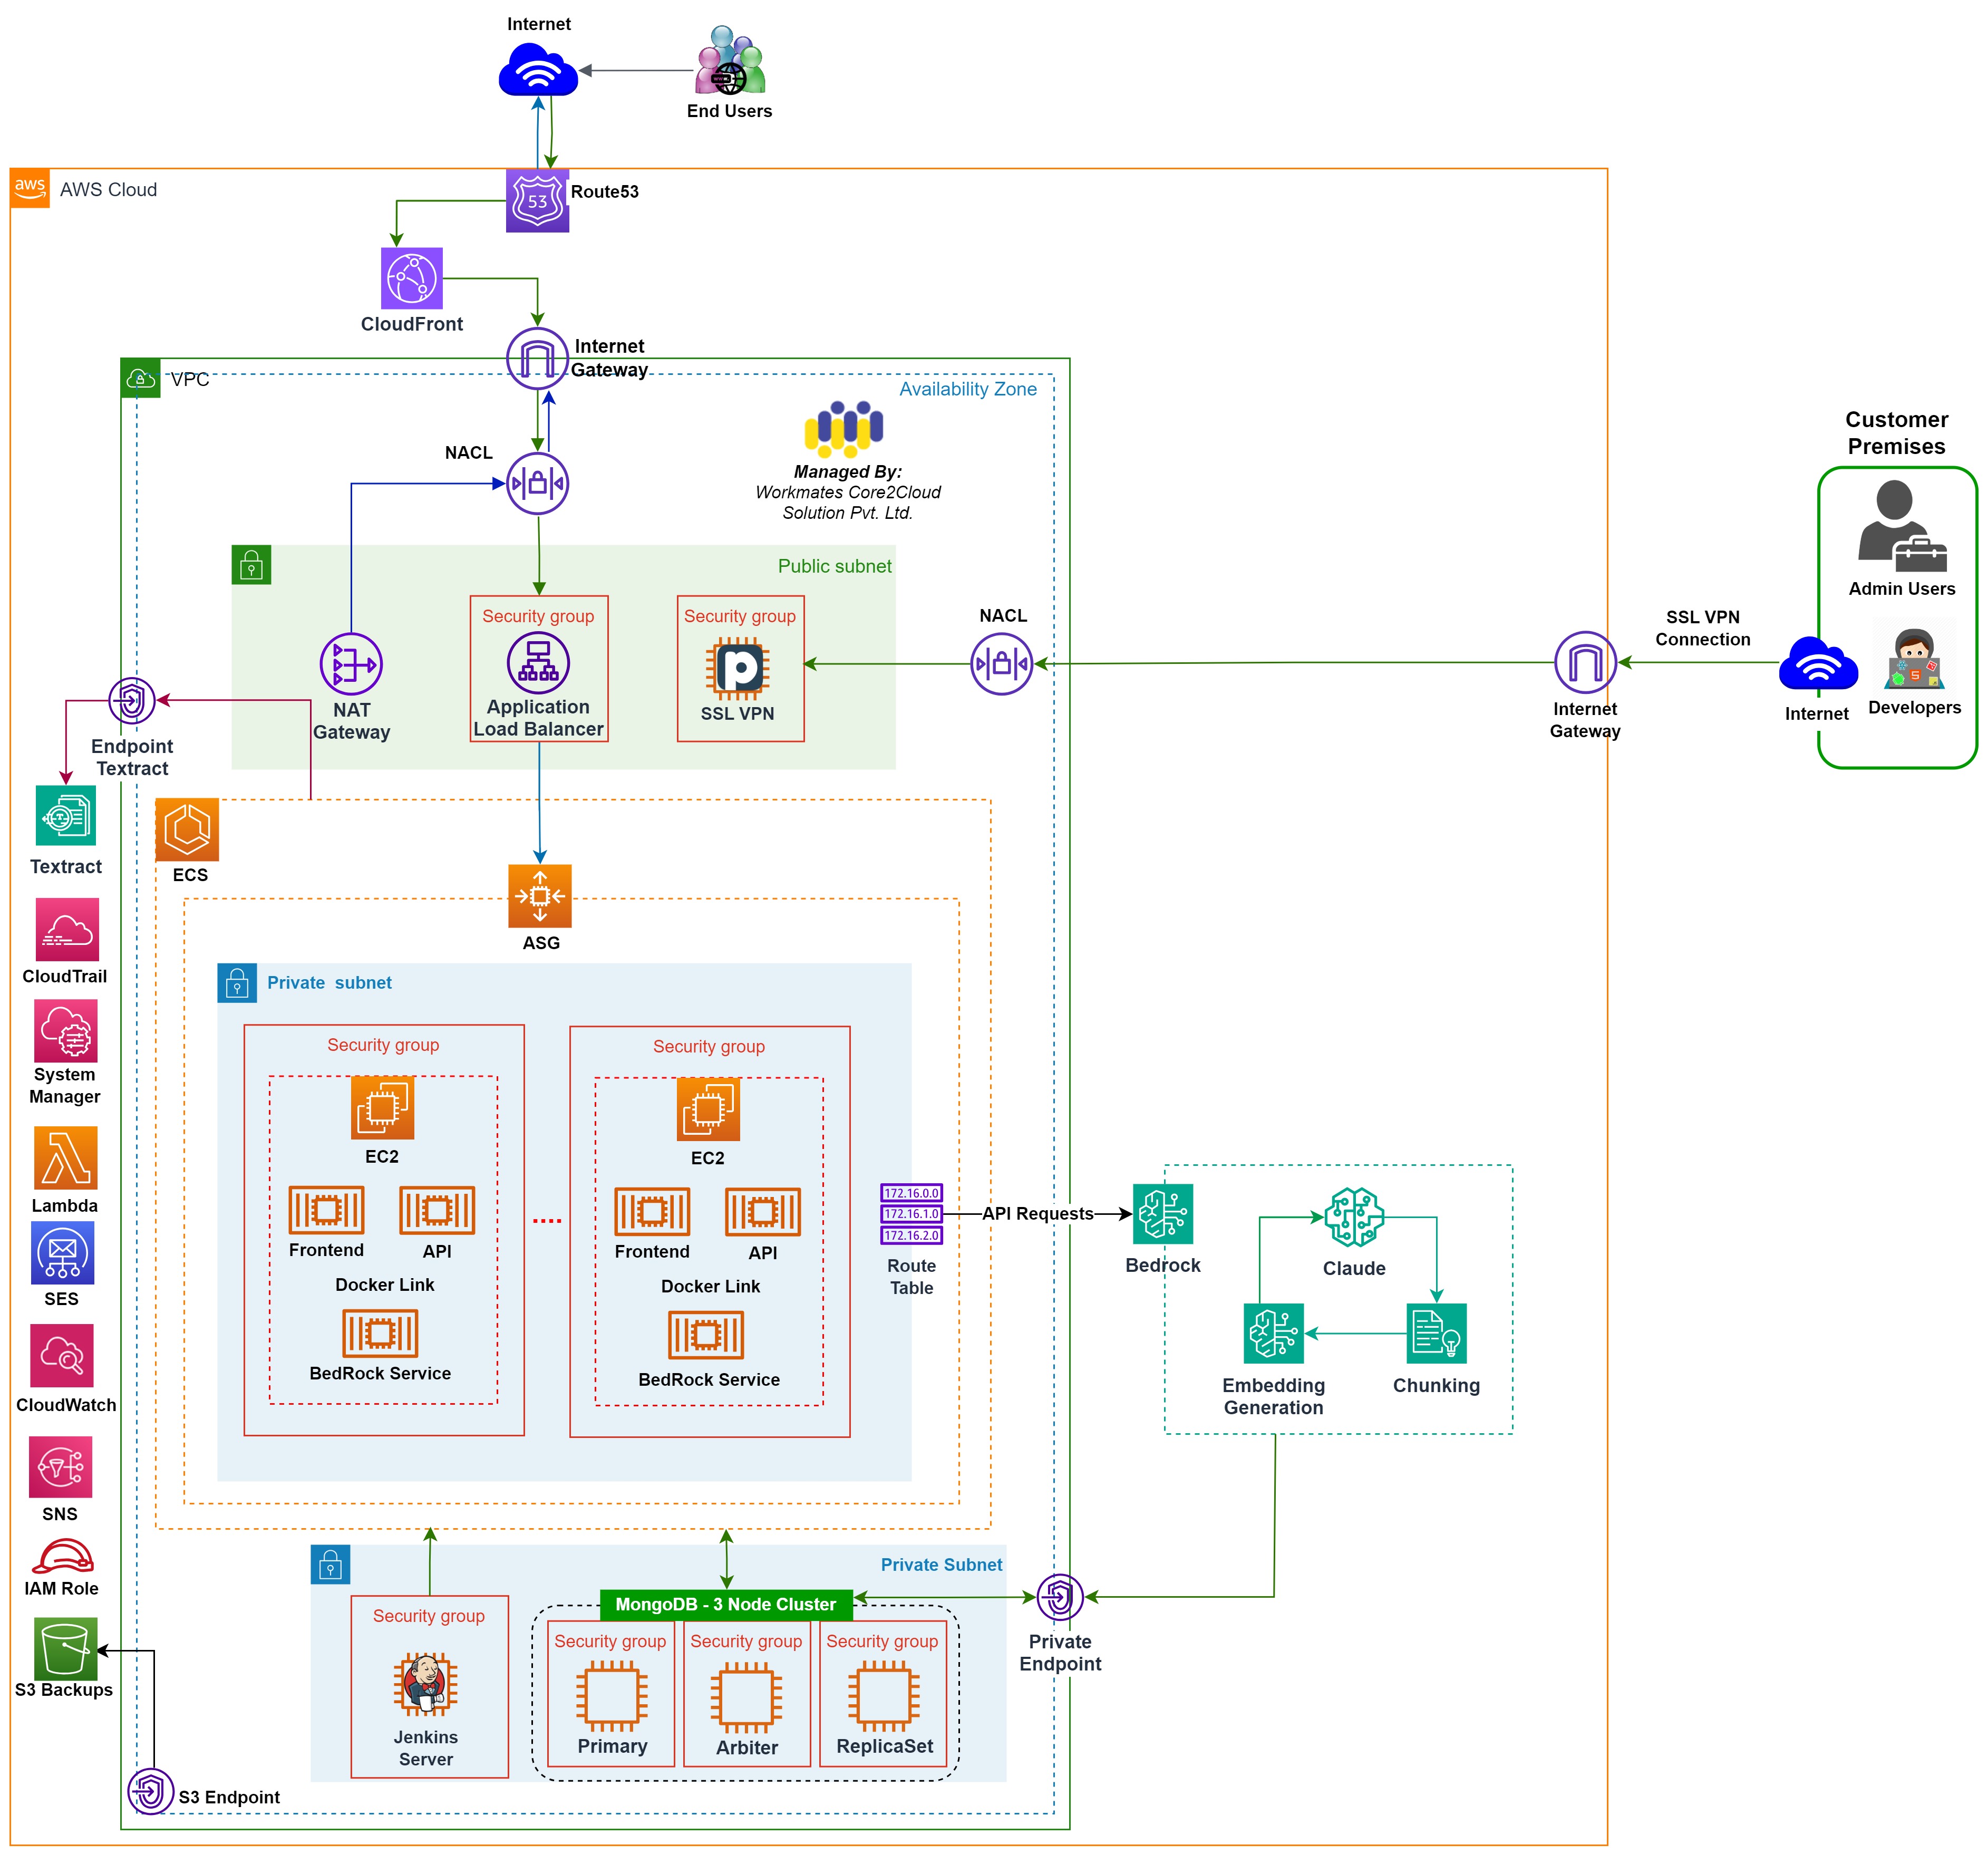This screenshot has width=1988, height=1854.
Task: Click the SSL VPN chip icon
Action: 738,668
